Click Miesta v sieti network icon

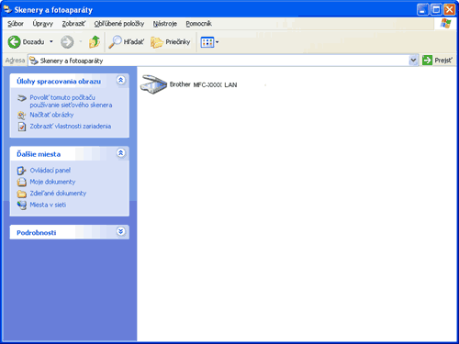click(x=22, y=205)
